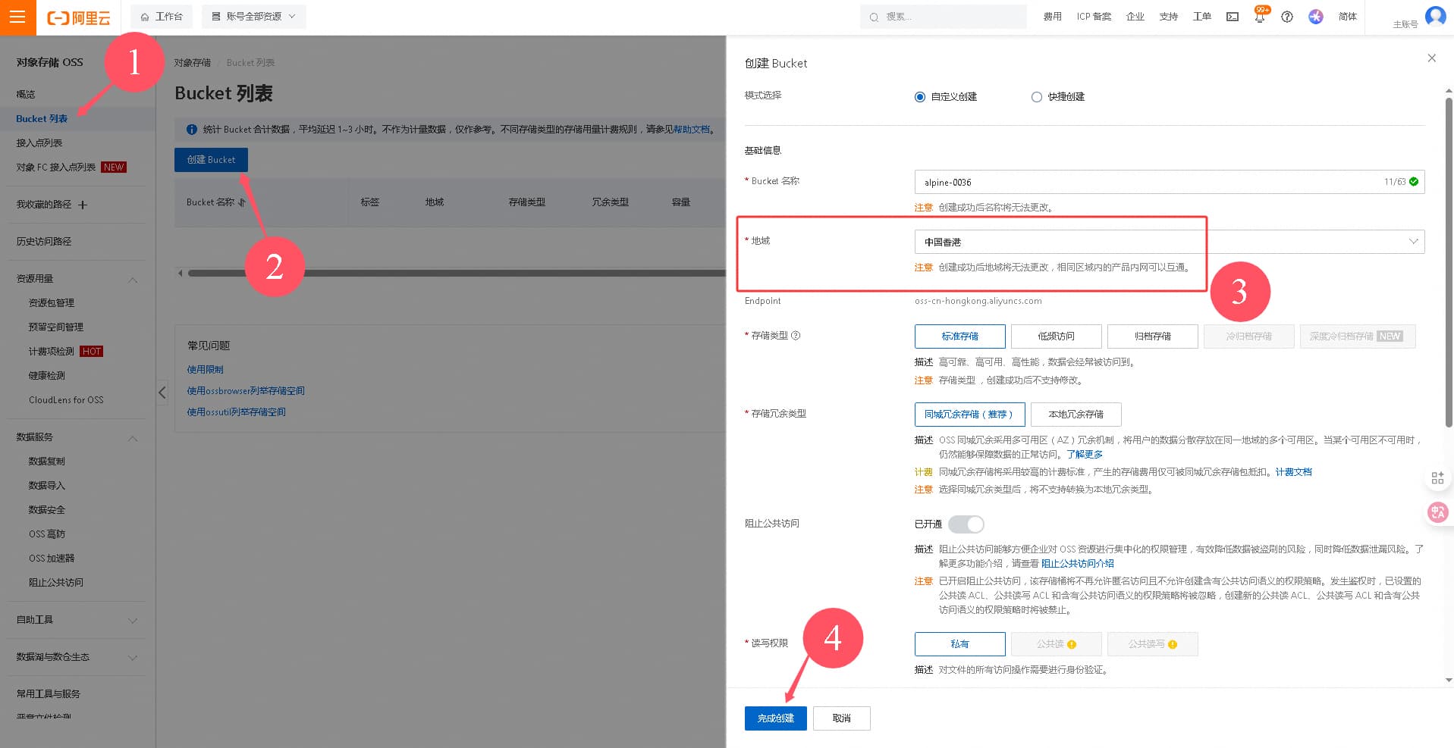Screen dimensions: 1454x748
Task: Open the 费用 top menu
Action: pyautogui.click(x=1052, y=17)
